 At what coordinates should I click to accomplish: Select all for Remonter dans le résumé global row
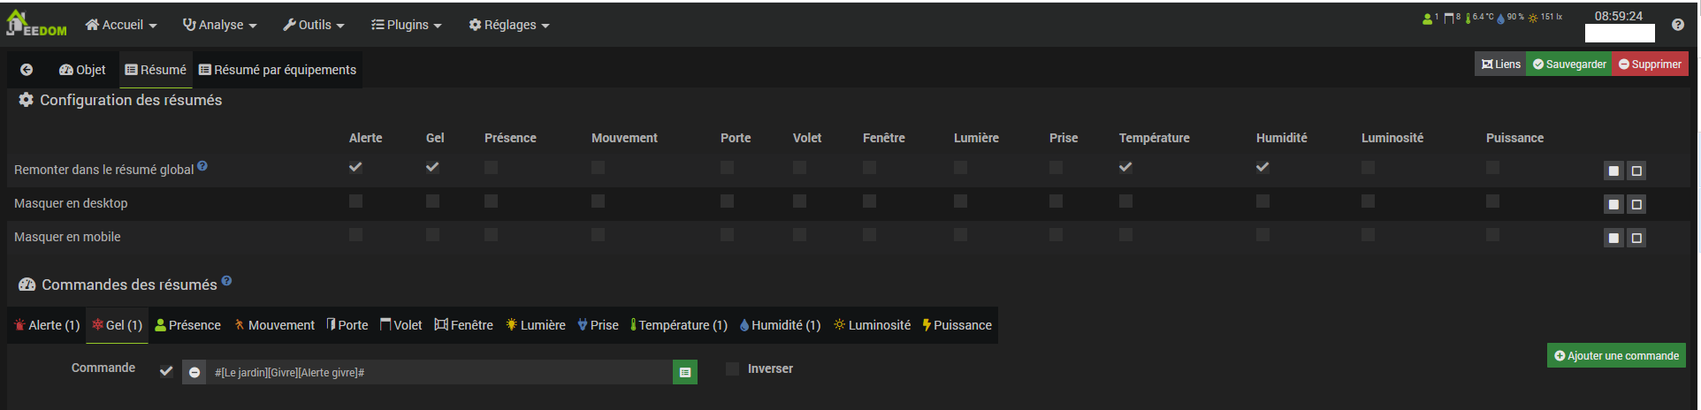pos(1613,171)
